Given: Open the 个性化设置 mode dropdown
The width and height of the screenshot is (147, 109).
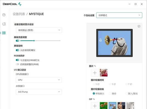Looking at the screenshot, I should (x=119, y=15).
